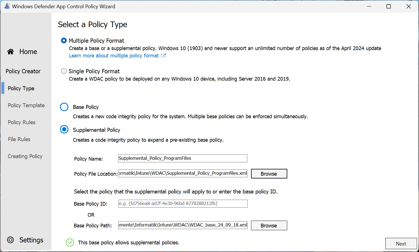The image size is (419, 252).
Task: Browse for the base policy path
Action: click(x=269, y=225)
